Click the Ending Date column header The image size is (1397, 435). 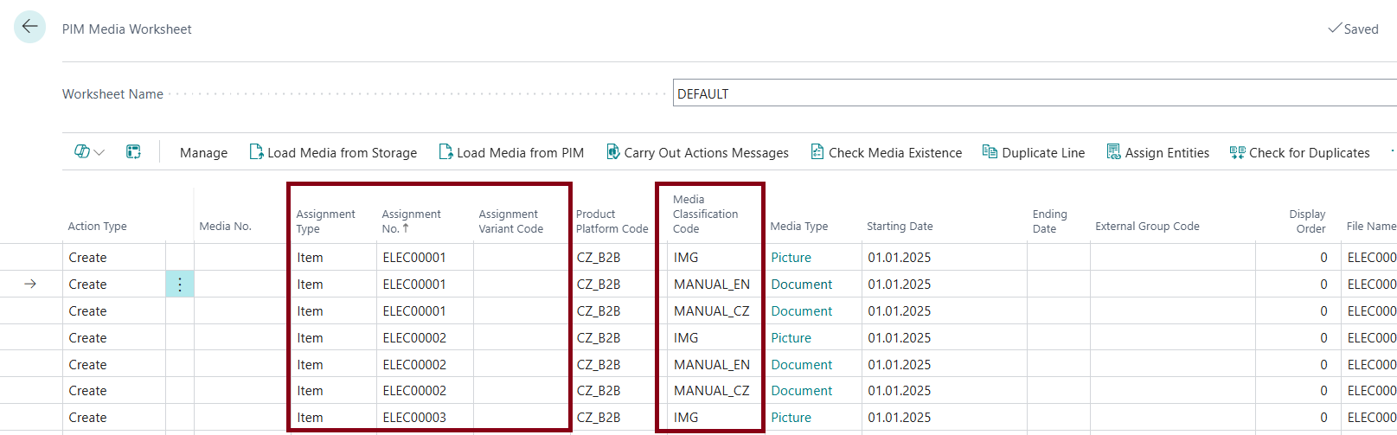pos(1049,221)
